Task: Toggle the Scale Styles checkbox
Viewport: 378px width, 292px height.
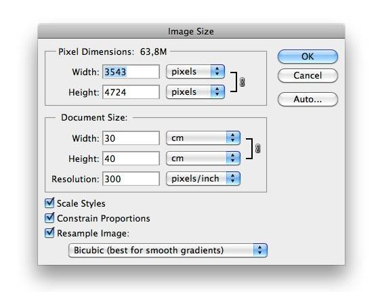Action: coord(49,203)
